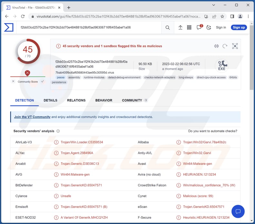Click the community score bar
Image resolution: width=255 pixels, height=224 pixels.
(x=27, y=77)
